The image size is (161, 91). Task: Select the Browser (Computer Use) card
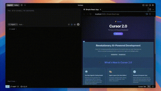[x=142, y=77]
